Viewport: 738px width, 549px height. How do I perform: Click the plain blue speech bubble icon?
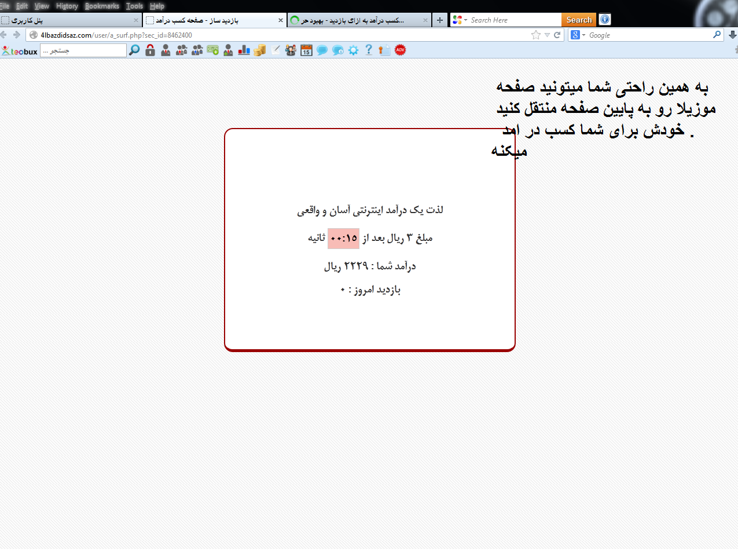pyautogui.click(x=322, y=50)
